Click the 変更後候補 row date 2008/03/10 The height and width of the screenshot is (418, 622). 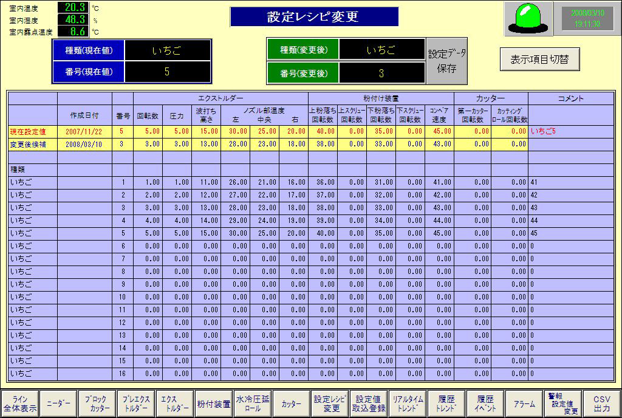(x=84, y=145)
